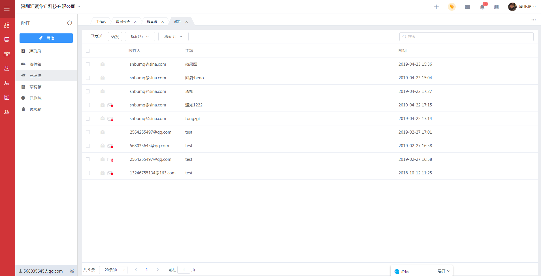Check the box for 效果图 email
The height and width of the screenshot is (276, 541).
click(88, 64)
